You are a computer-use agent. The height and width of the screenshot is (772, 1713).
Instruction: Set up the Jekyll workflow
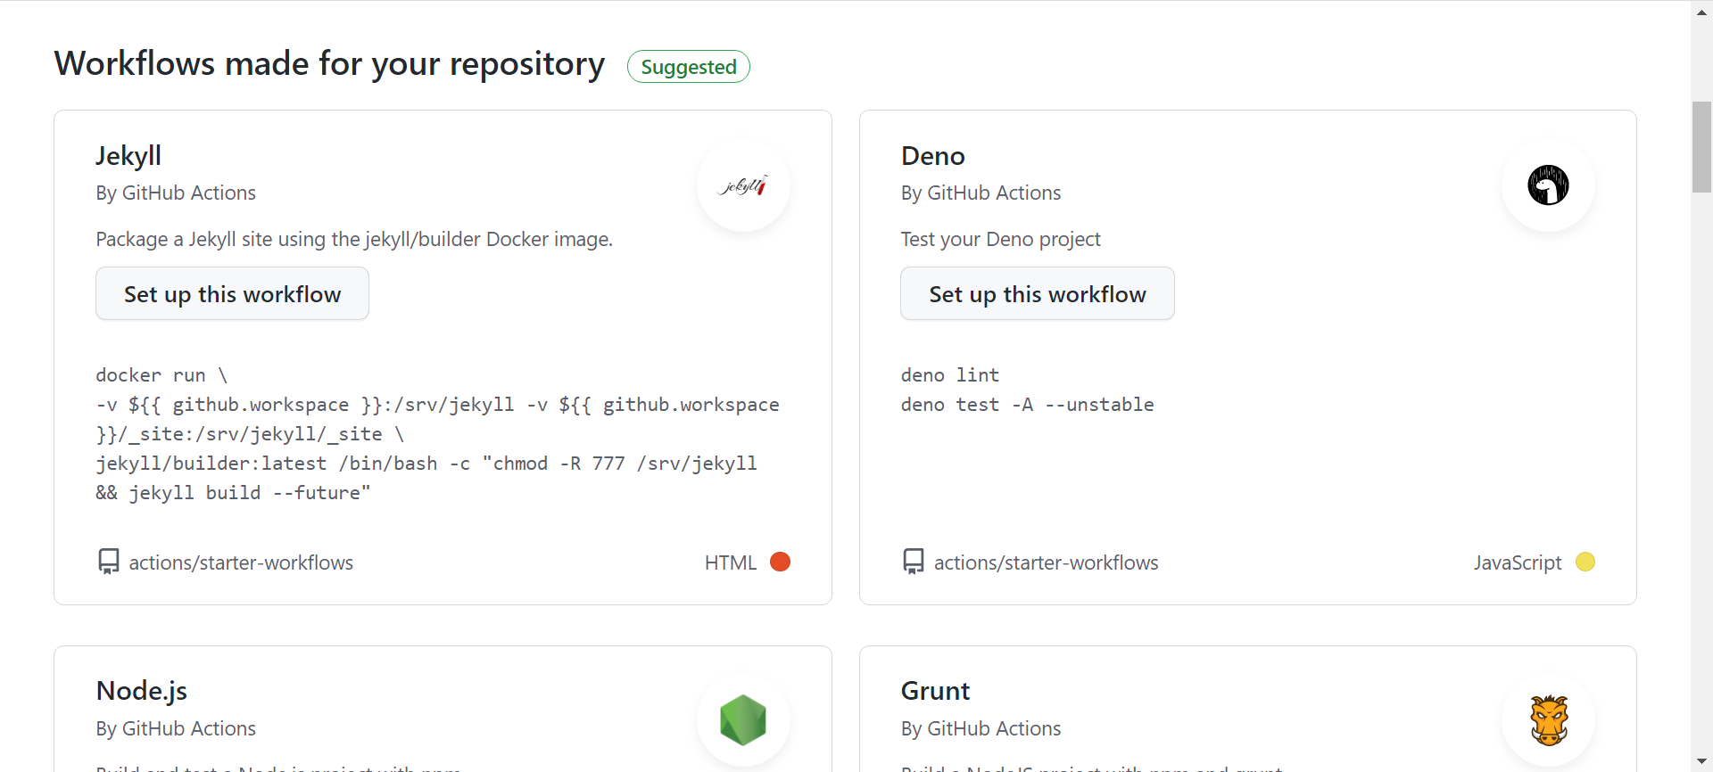tap(232, 293)
